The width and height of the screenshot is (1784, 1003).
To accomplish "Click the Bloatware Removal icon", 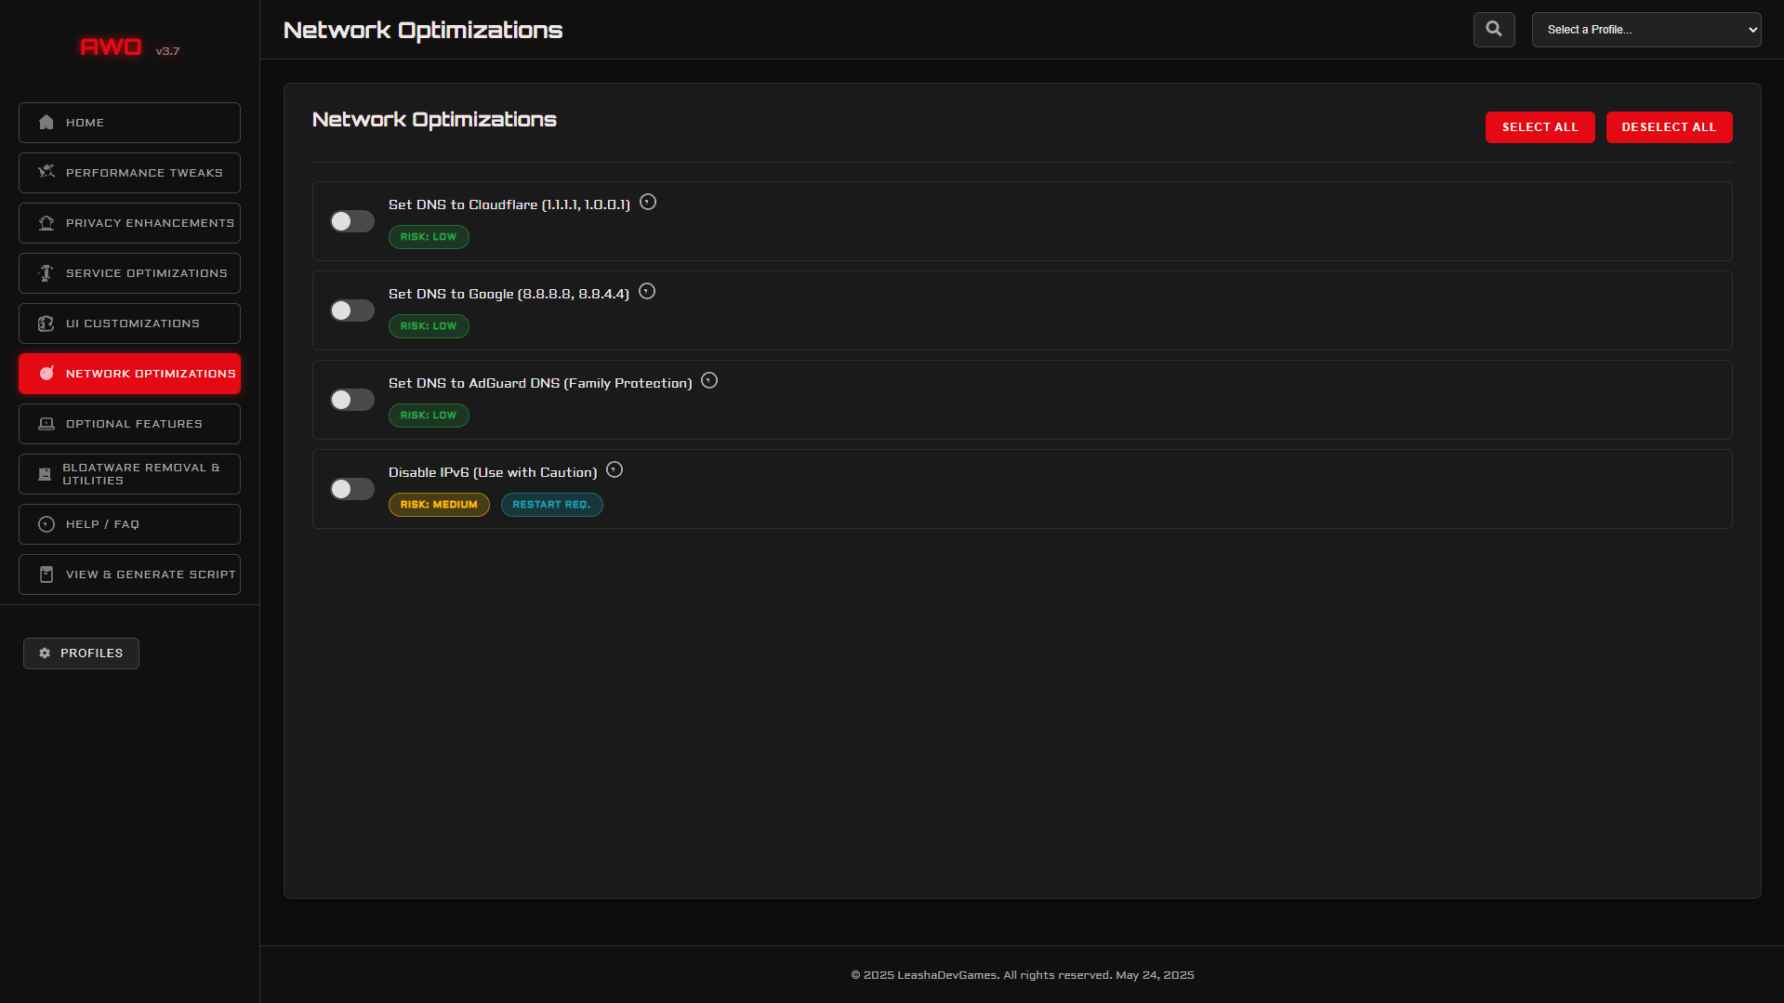I will [45, 474].
